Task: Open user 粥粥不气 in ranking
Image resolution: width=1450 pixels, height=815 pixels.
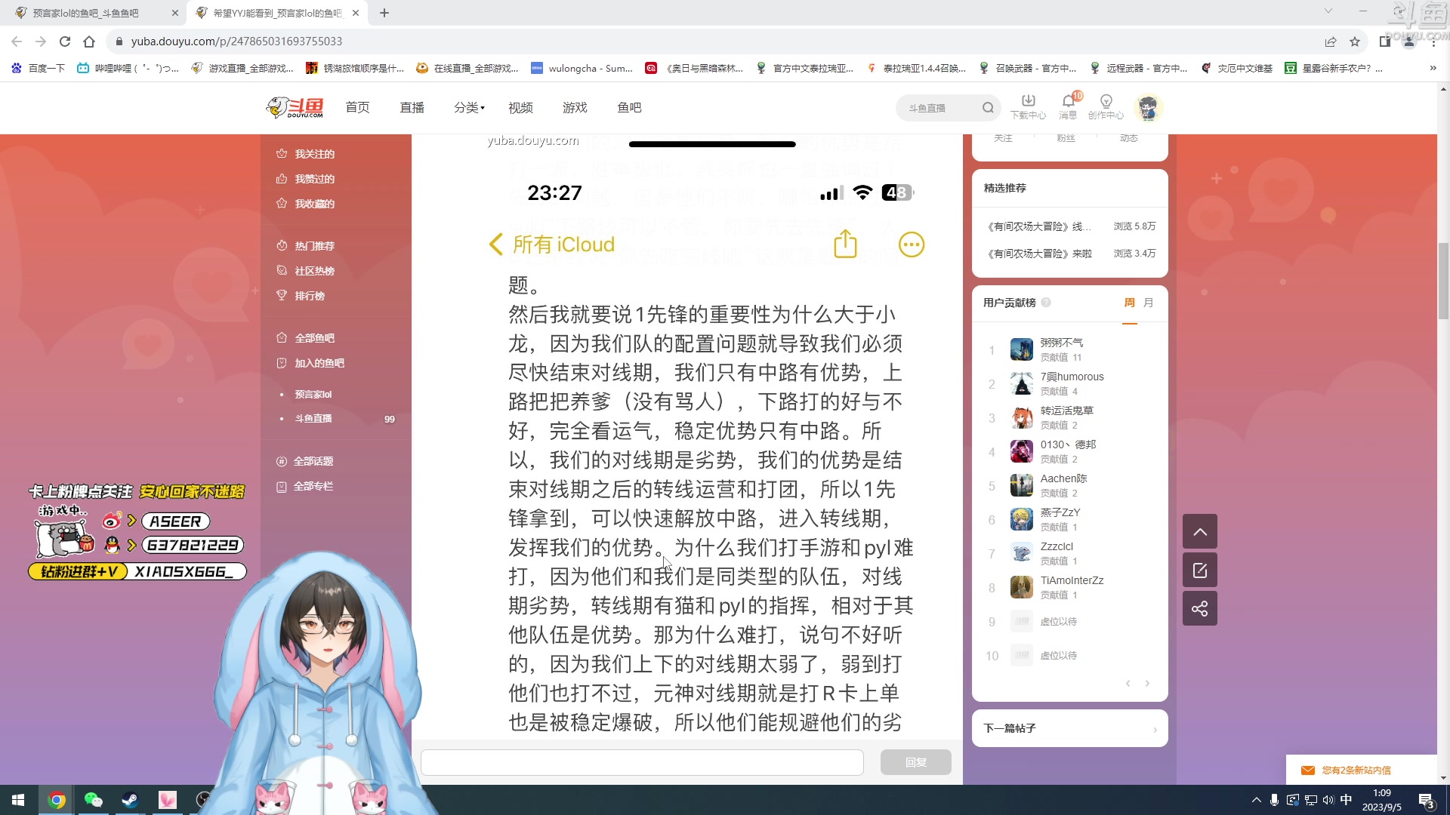Action: pyautogui.click(x=1061, y=343)
